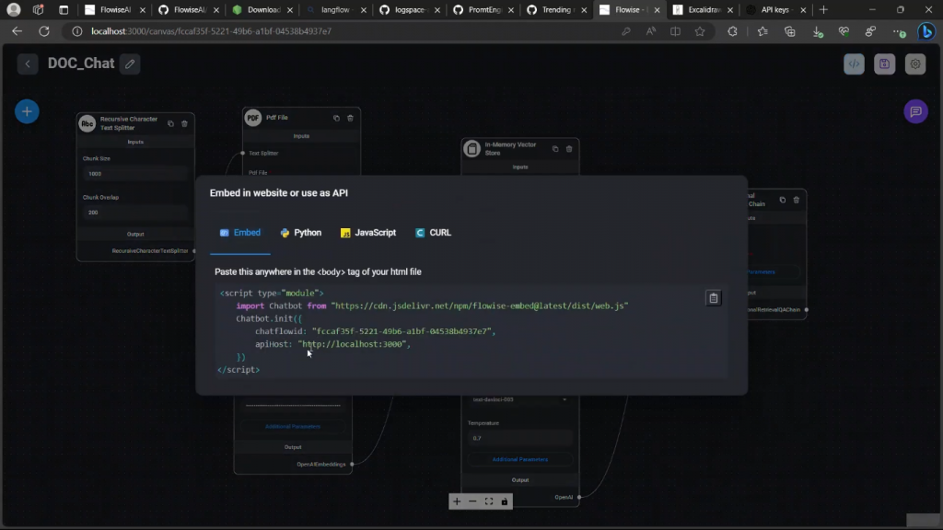Duplicate the Chain node at the right edge

pyautogui.click(x=783, y=200)
